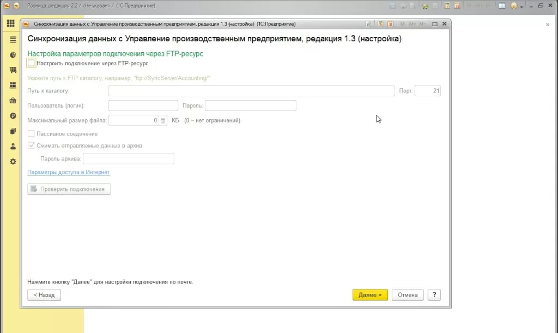Click the save icon in main toolbar
Screen dimensions: 558x333
(392, 5)
